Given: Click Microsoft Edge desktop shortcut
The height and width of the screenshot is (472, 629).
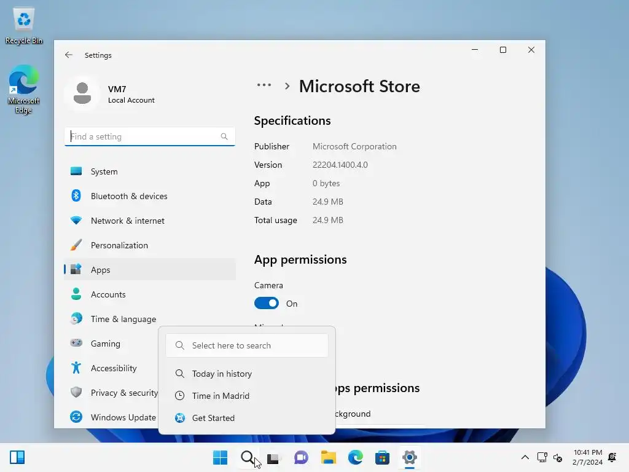Looking at the screenshot, I should [24, 89].
